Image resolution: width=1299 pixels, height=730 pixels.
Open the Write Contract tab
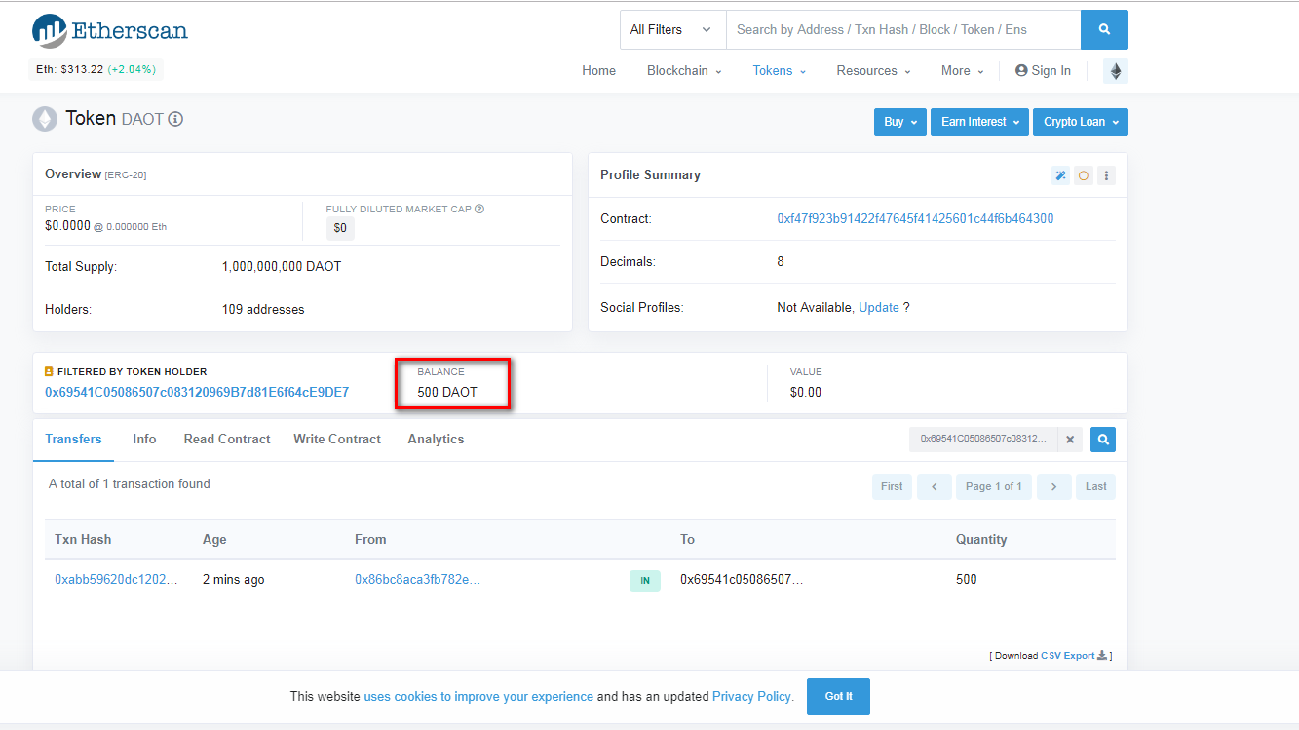[x=337, y=440]
